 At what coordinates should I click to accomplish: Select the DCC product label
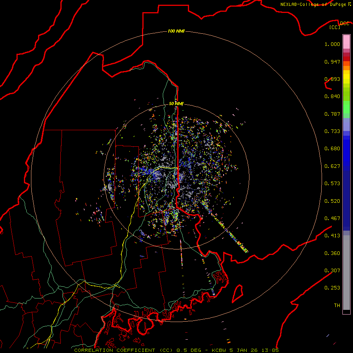tap(345, 24)
